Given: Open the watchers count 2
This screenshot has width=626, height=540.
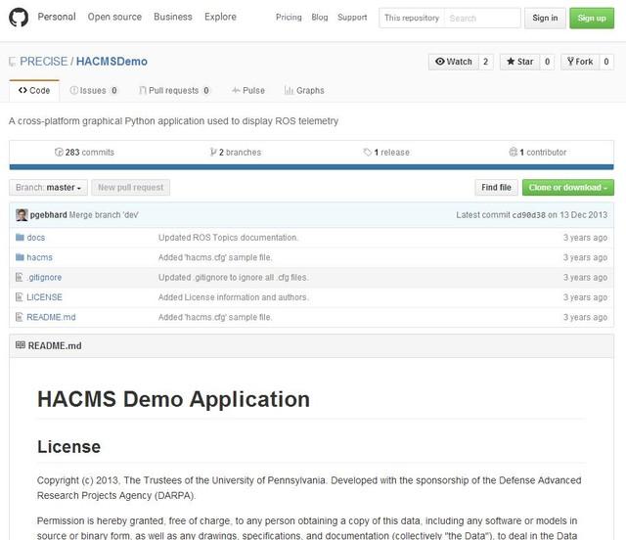Looking at the screenshot, I should click(486, 62).
